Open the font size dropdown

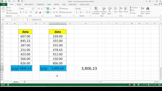tap(37, 9)
